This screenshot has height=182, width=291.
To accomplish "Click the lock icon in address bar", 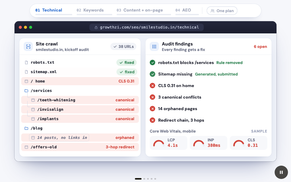I will click(x=96, y=28).
